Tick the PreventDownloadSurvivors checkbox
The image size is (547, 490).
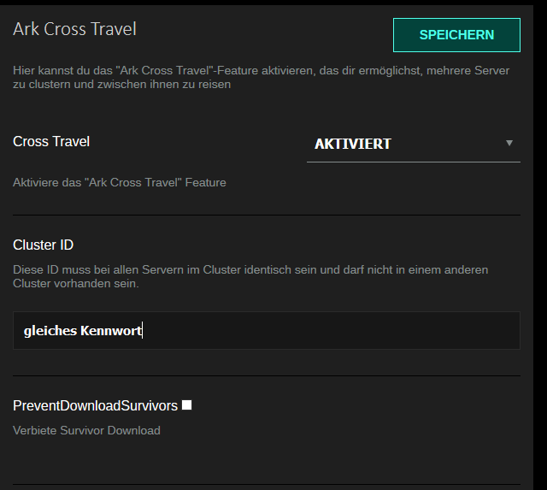186,404
